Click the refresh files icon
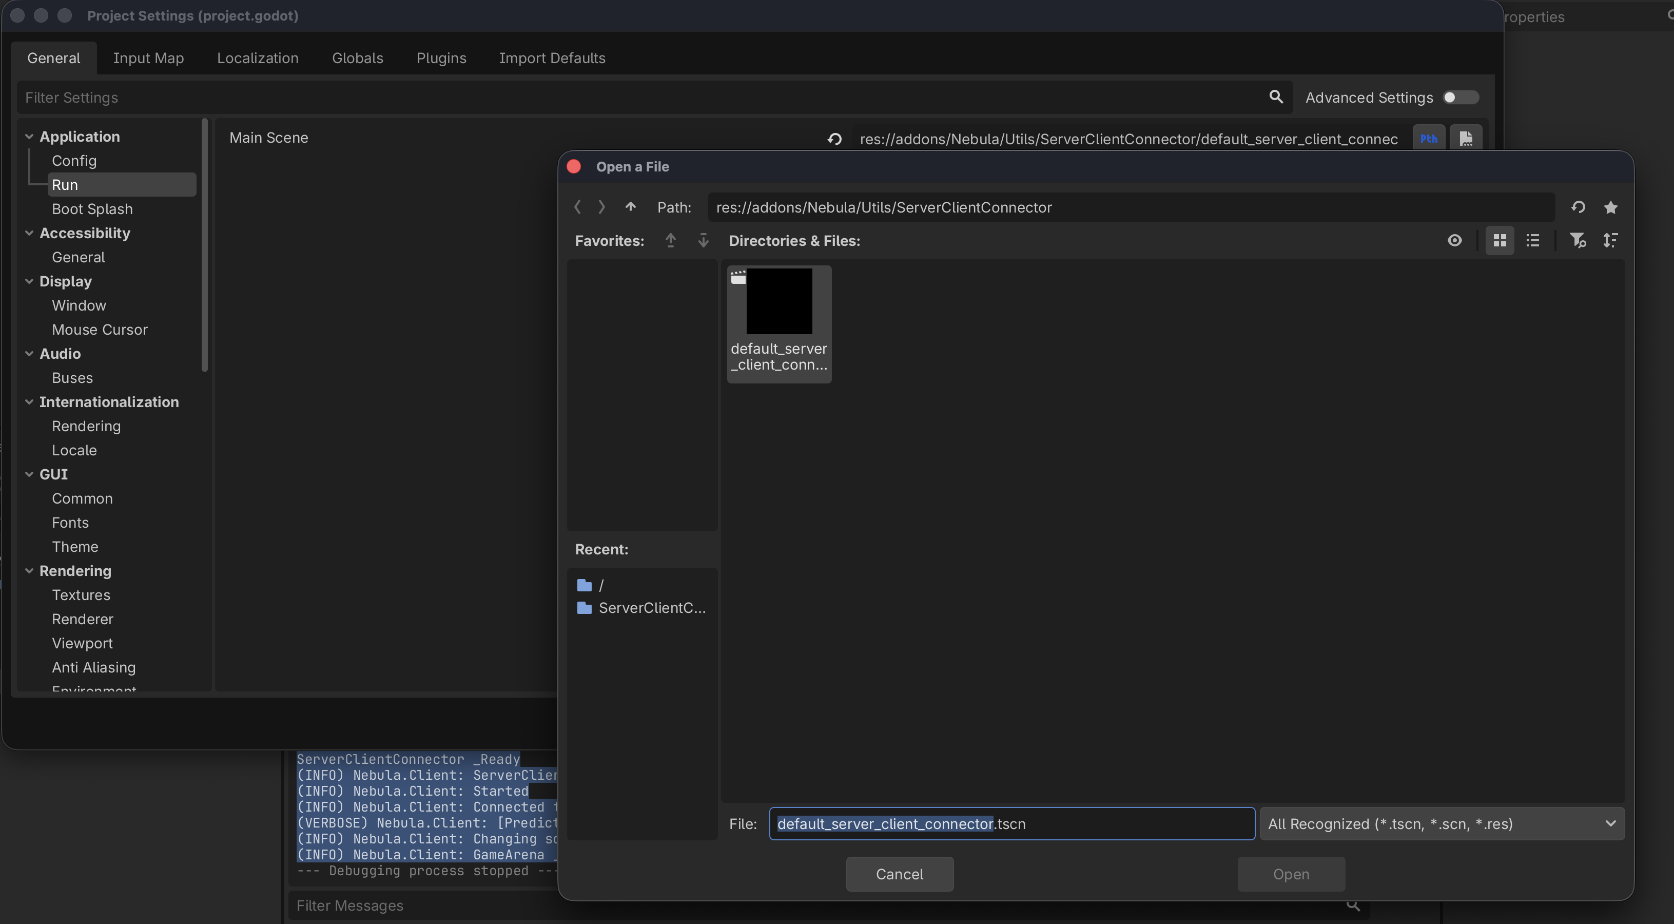 [1578, 207]
